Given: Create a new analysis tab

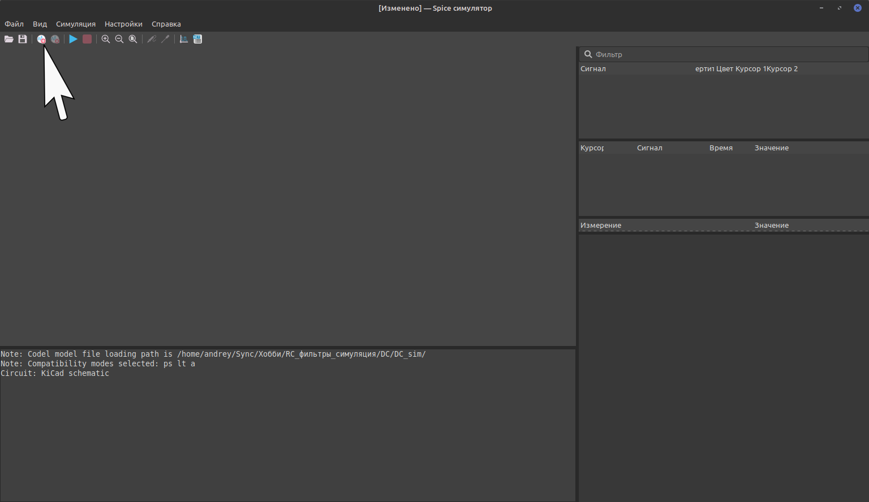Looking at the screenshot, I should coord(41,39).
